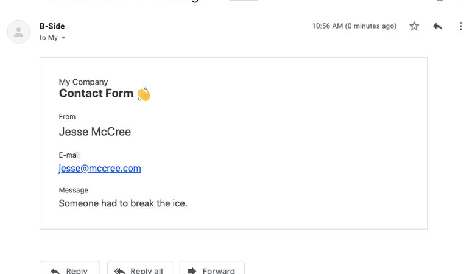Open the jesse@mccree.com email link
The width and height of the screenshot is (472, 274).
pyautogui.click(x=100, y=169)
